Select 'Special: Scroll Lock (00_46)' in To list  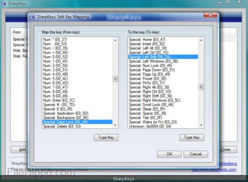click(163, 105)
